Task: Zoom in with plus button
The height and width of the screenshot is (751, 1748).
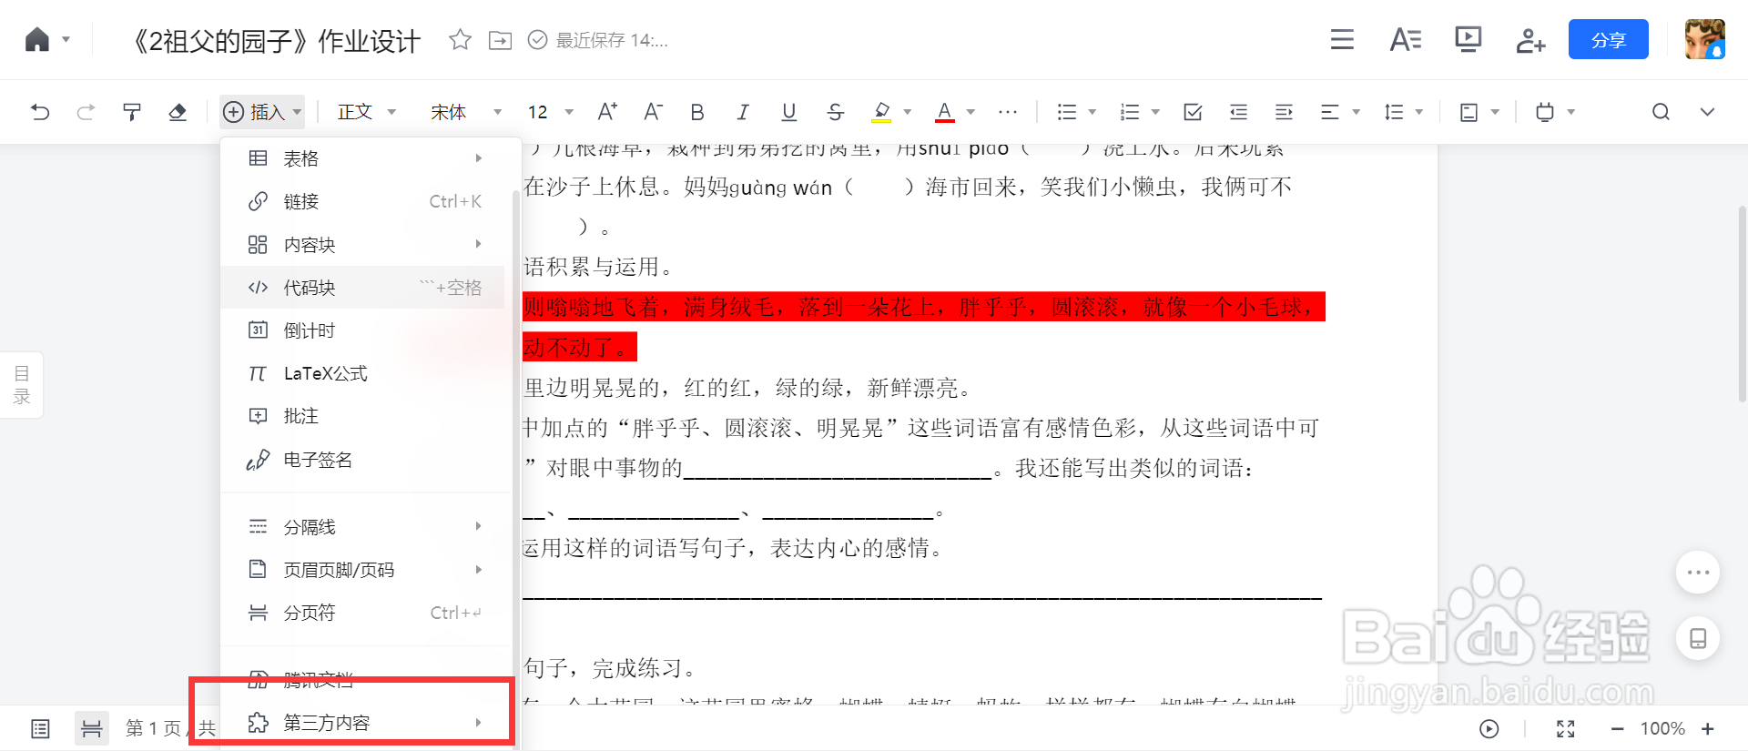Action: click(1708, 728)
